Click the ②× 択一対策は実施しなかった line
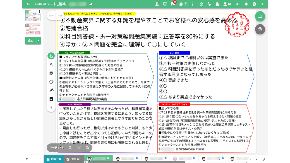Image resolution: width=290 pixels, height=163 pixels. click(187, 63)
